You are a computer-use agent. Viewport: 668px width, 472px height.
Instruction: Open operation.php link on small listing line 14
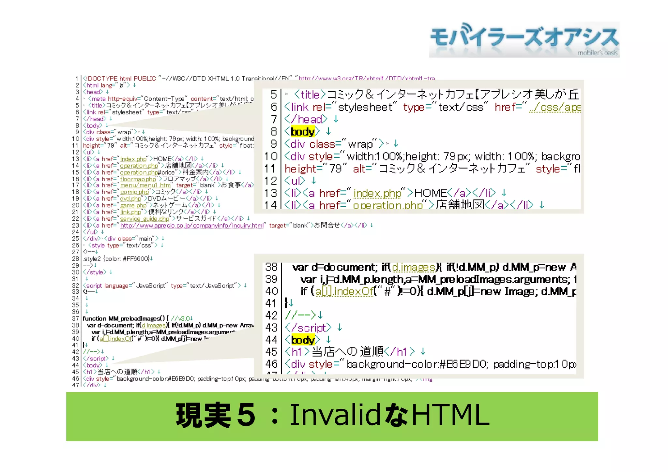click(139, 166)
